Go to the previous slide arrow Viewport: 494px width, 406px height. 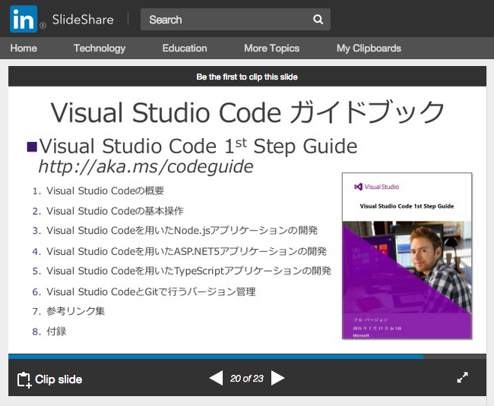pos(217,378)
